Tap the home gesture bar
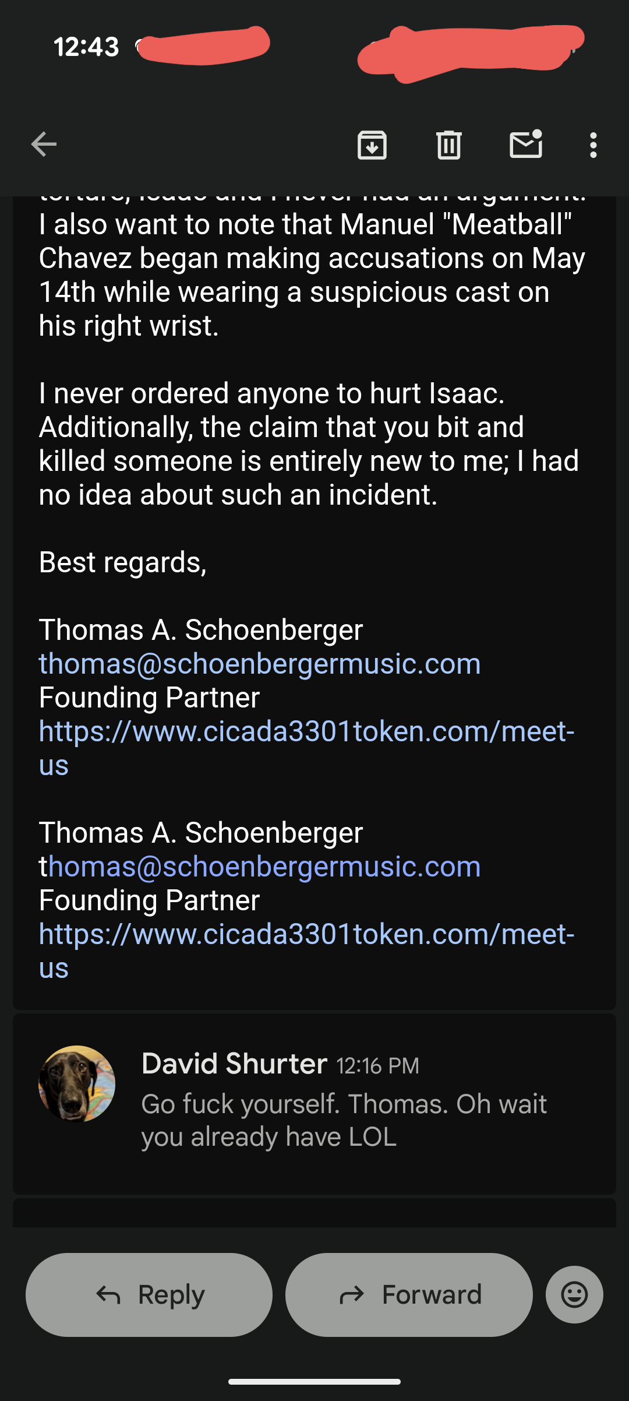629x1401 pixels. click(x=314, y=1381)
